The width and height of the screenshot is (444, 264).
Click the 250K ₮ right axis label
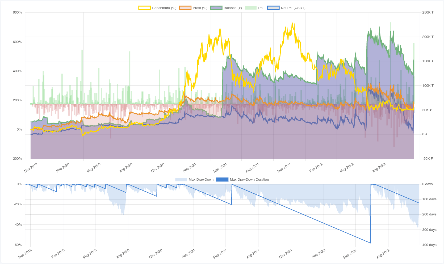pos(428,12)
